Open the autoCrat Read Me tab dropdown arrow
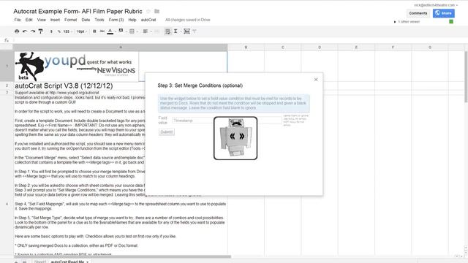This screenshot has height=263, width=468. coord(88,262)
